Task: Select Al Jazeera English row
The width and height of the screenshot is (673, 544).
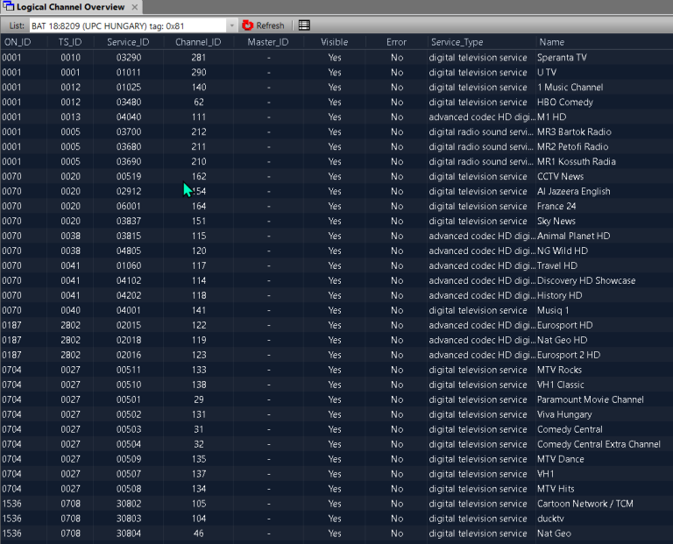Action: pyautogui.click(x=336, y=191)
